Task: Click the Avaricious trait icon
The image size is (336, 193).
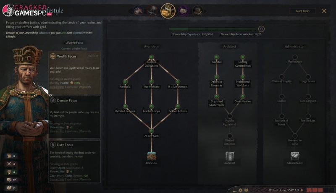Action: [x=152, y=156]
